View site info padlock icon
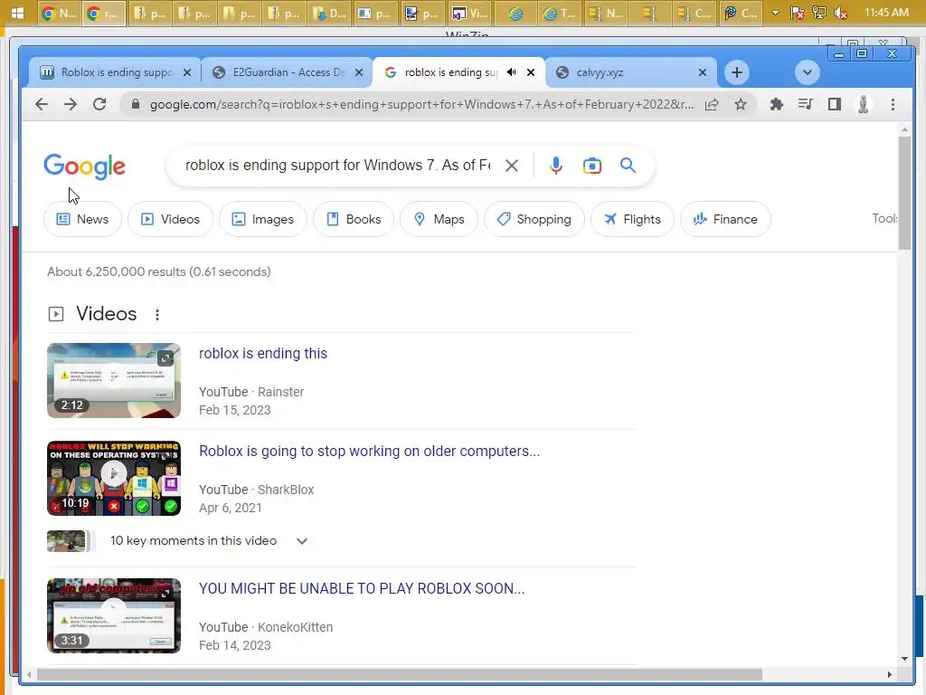 [136, 105]
